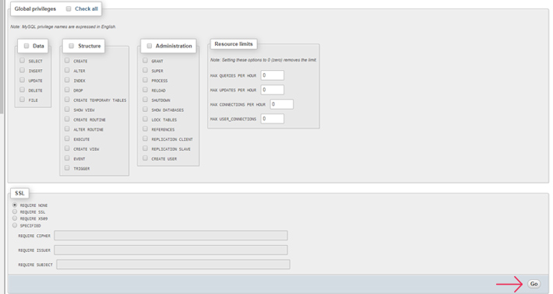Image resolution: width=553 pixels, height=294 pixels.
Task: Select the SUPER administration privilege
Action: [x=145, y=71]
